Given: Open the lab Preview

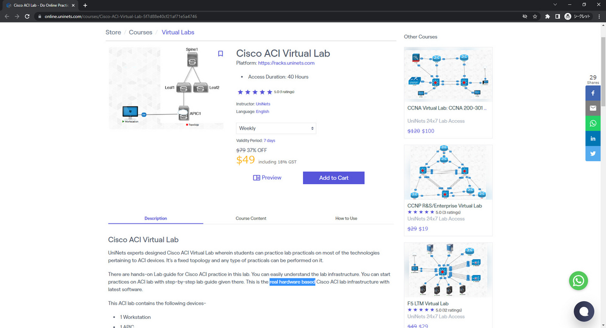Looking at the screenshot, I should click(x=267, y=177).
